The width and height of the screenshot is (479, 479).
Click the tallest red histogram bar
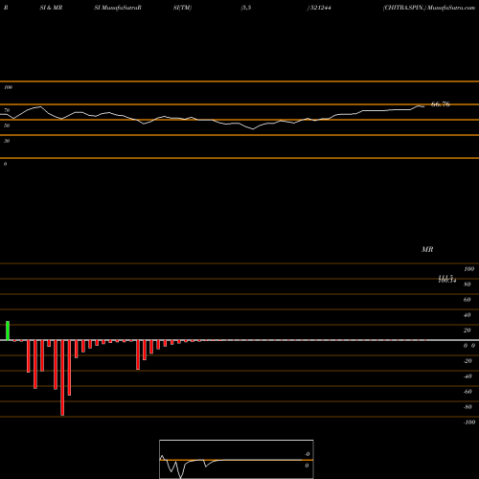coord(62,377)
